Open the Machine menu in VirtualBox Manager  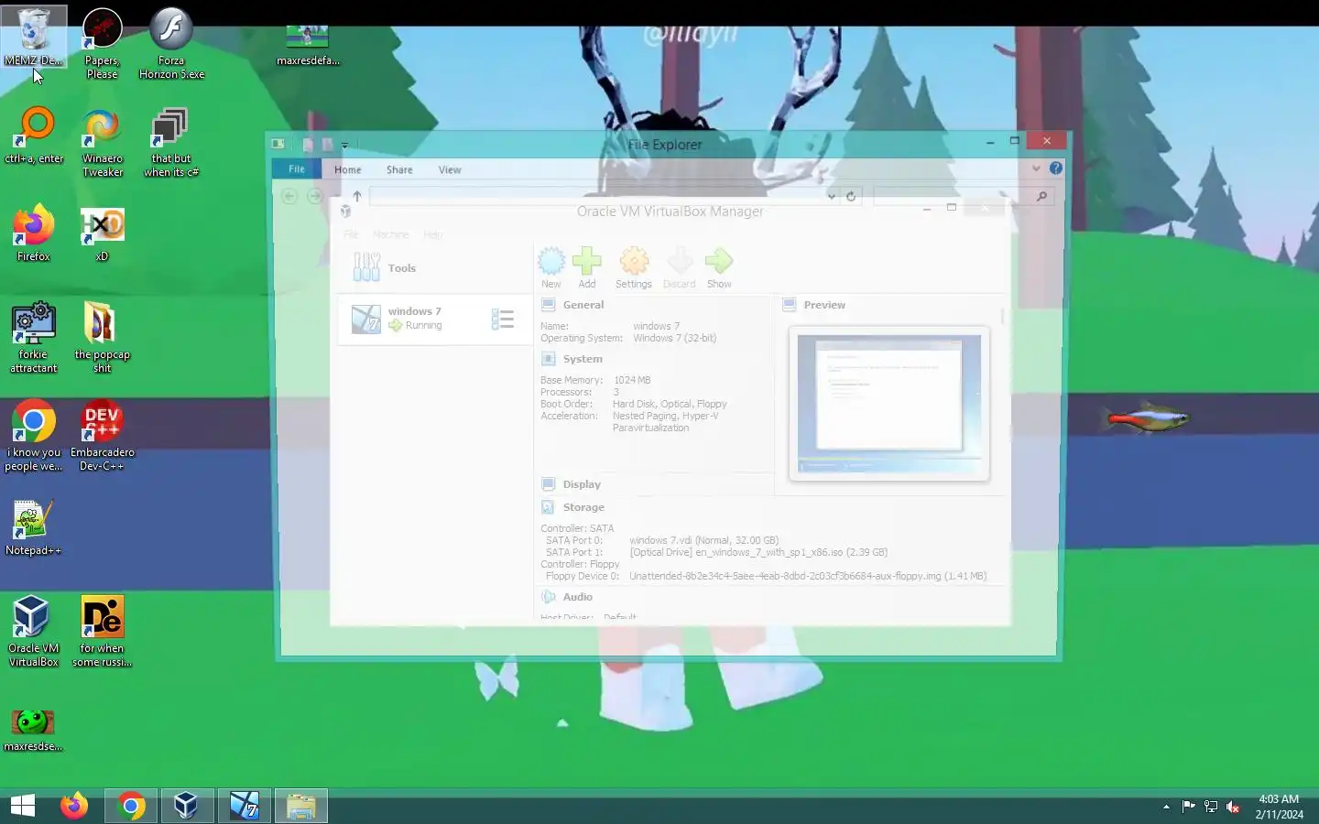point(390,234)
